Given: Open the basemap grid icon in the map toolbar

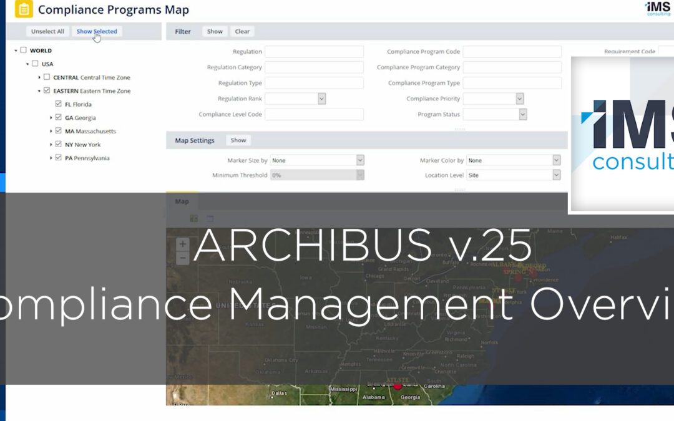Looking at the screenshot, I should coord(194,218).
